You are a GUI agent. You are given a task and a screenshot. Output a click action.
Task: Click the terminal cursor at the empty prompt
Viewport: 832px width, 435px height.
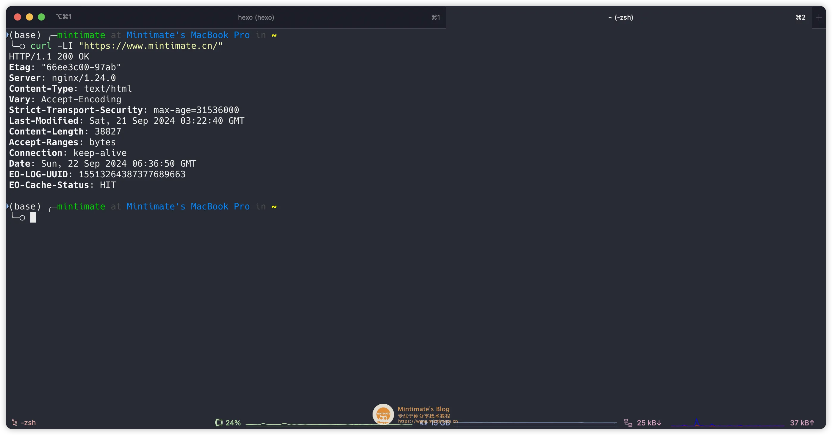coord(33,217)
